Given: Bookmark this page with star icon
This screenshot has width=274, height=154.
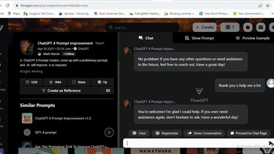Looking at the screenshot, I should point(268,6).
